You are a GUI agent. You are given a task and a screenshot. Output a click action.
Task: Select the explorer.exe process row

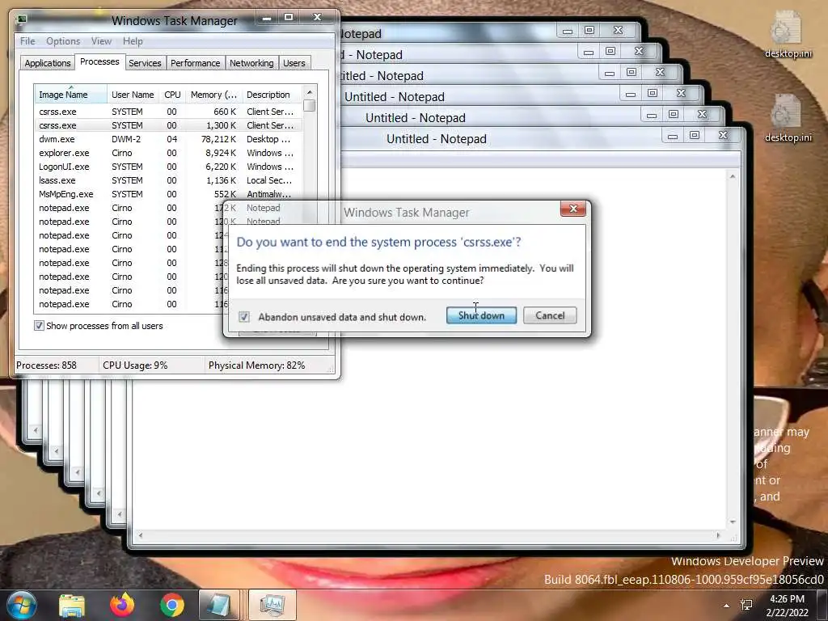pyautogui.click(x=168, y=153)
